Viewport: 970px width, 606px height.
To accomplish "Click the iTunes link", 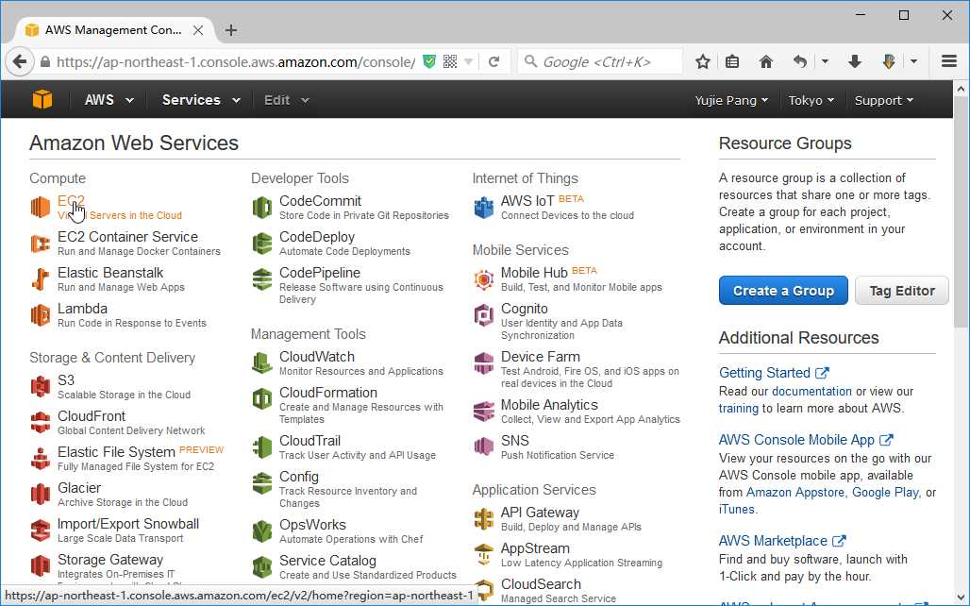I will (736, 509).
